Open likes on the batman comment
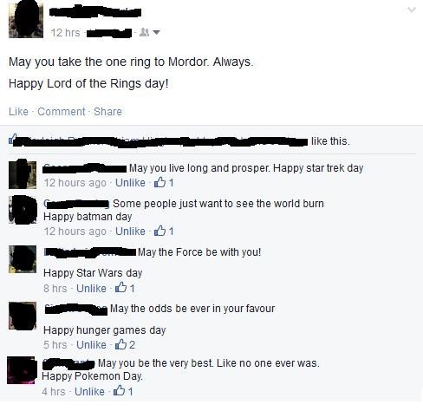 [x=164, y=231]
